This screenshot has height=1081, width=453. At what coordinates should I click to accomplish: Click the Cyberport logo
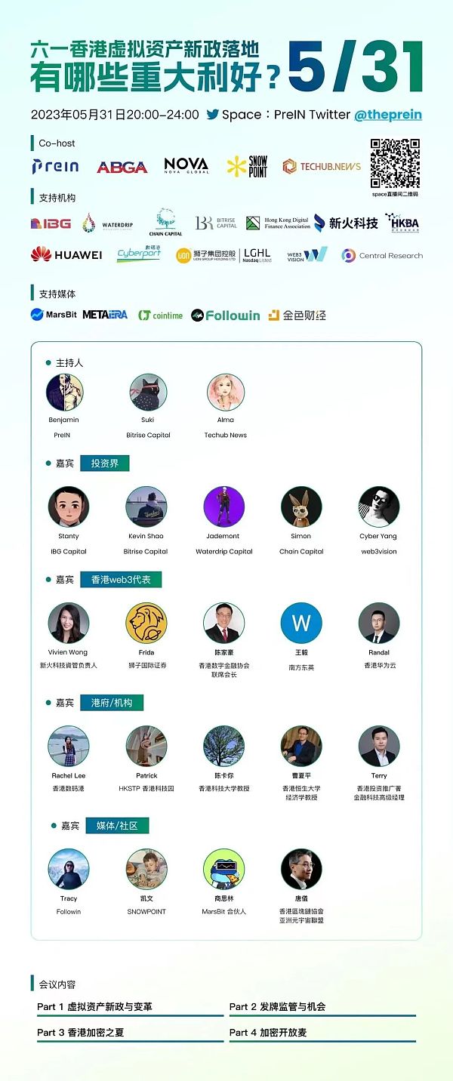click(x=139, y=255)
